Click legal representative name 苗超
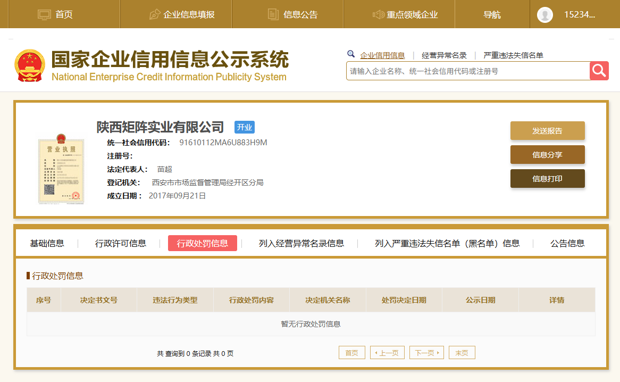The image size is (620, 382). [164, 169]
